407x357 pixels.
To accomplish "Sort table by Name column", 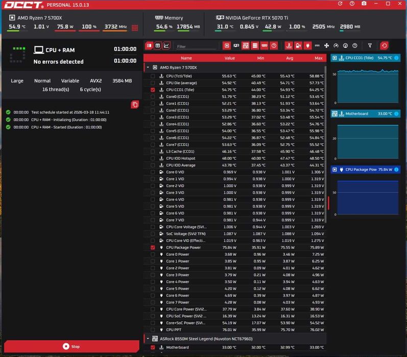I will click(x=186, y=58).
